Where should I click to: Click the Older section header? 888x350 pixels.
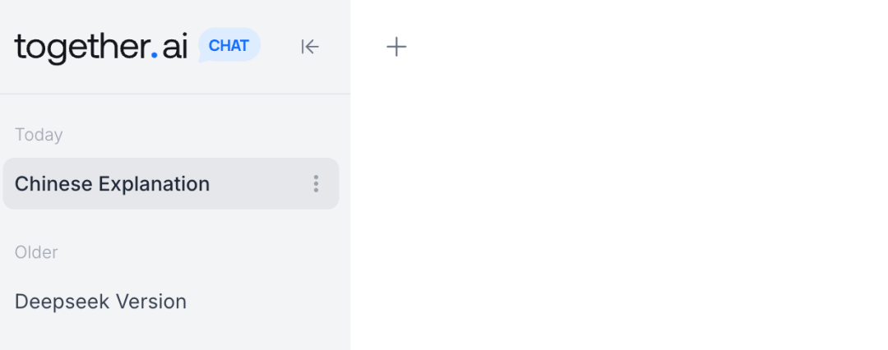[36, 252]
